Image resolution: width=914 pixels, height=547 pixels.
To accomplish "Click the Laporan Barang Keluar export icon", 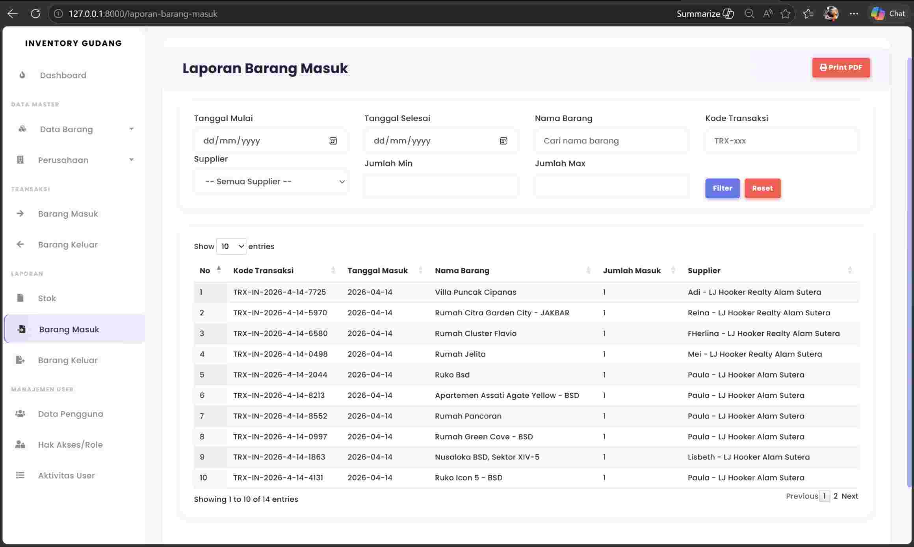I will (x=20, y=360).
